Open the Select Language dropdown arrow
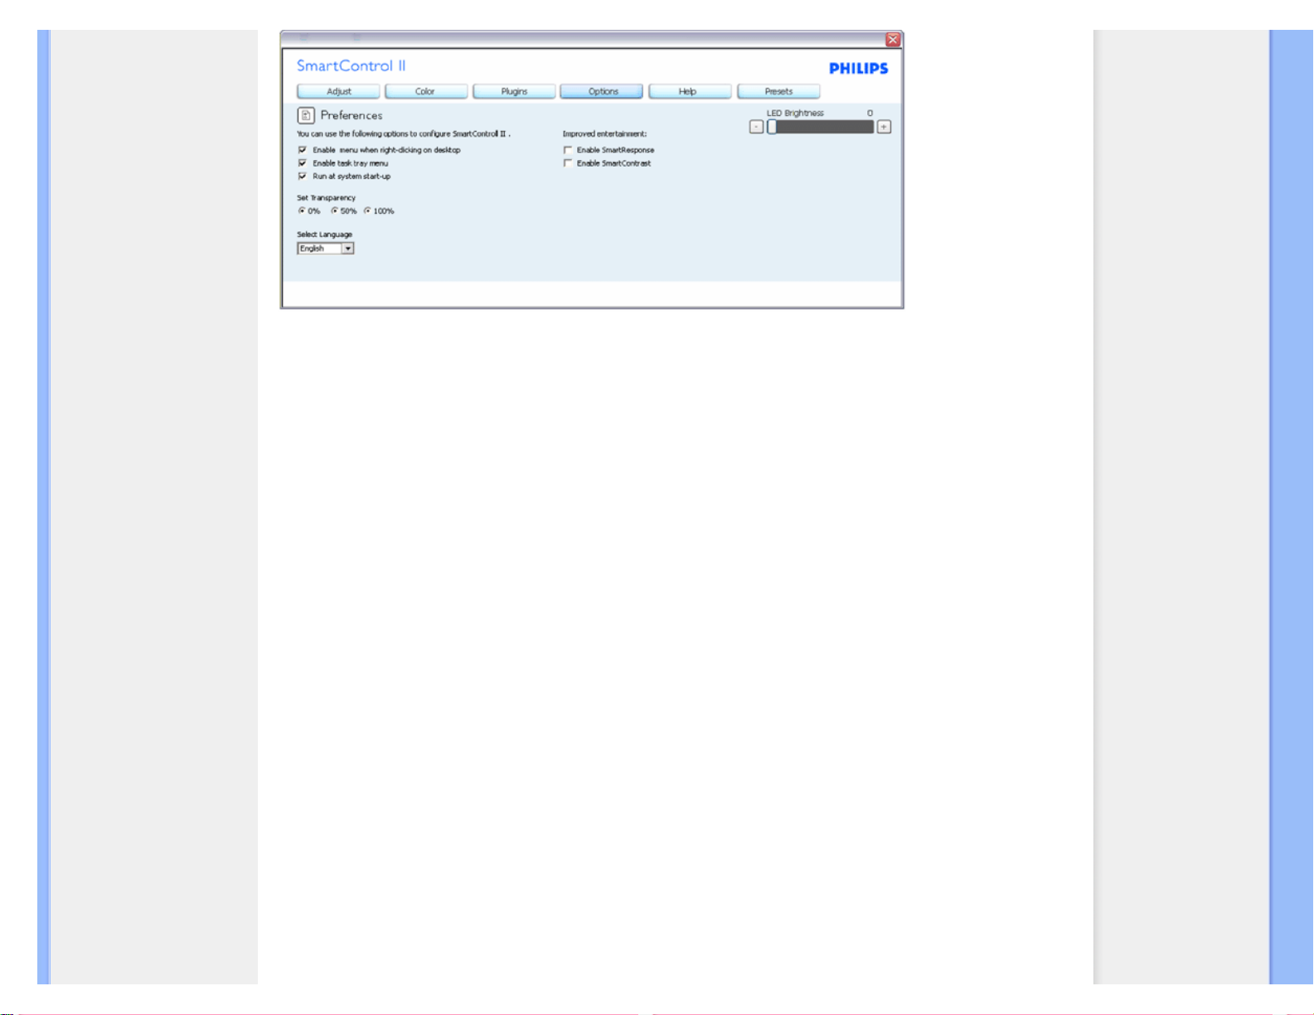This screenshot has width=1314, height=1015. click(348, 249)
